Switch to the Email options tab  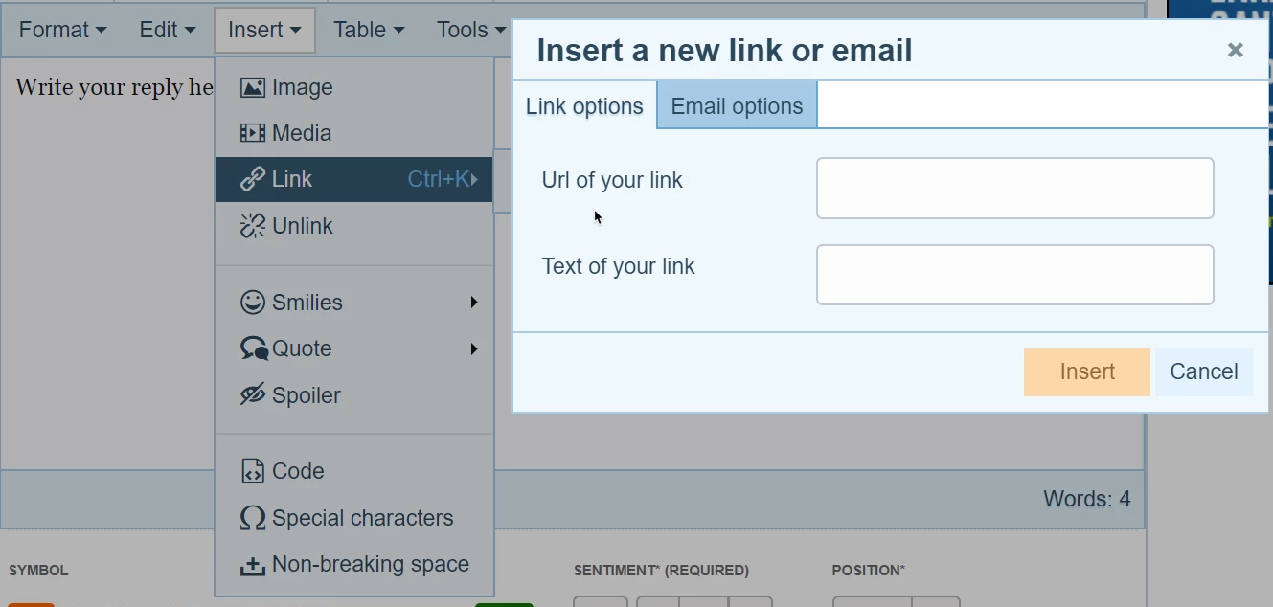point(737,106)
